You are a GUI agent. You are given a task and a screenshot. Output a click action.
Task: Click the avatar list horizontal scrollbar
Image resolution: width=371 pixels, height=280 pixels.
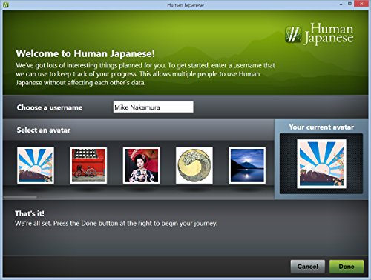tap(20, 197)
